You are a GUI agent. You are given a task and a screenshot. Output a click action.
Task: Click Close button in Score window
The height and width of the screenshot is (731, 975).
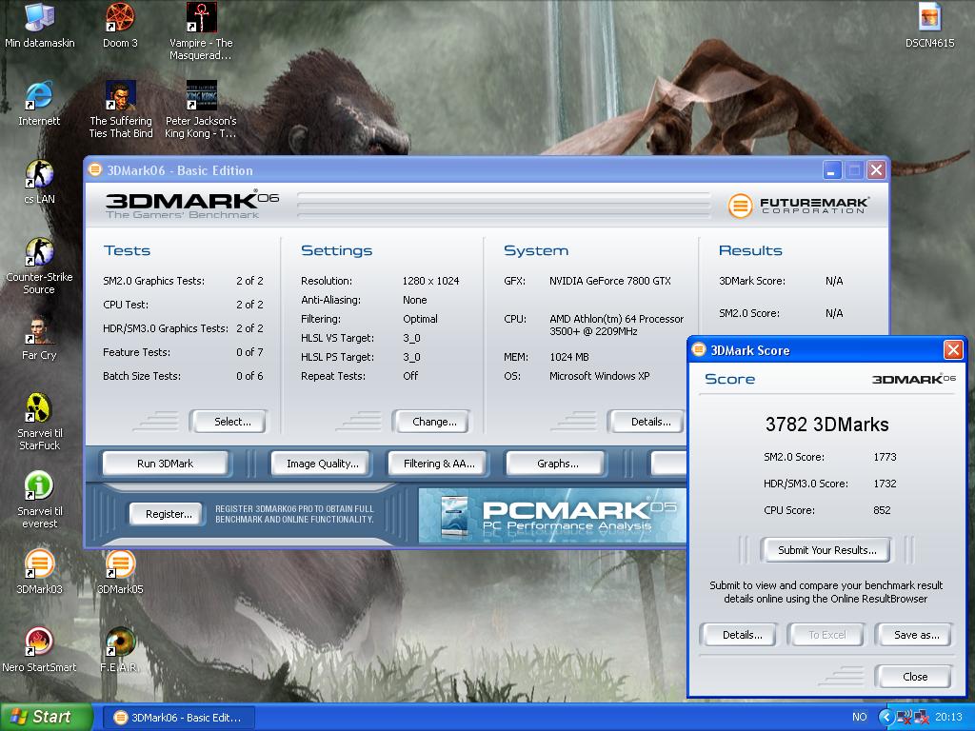coord(914,677)
